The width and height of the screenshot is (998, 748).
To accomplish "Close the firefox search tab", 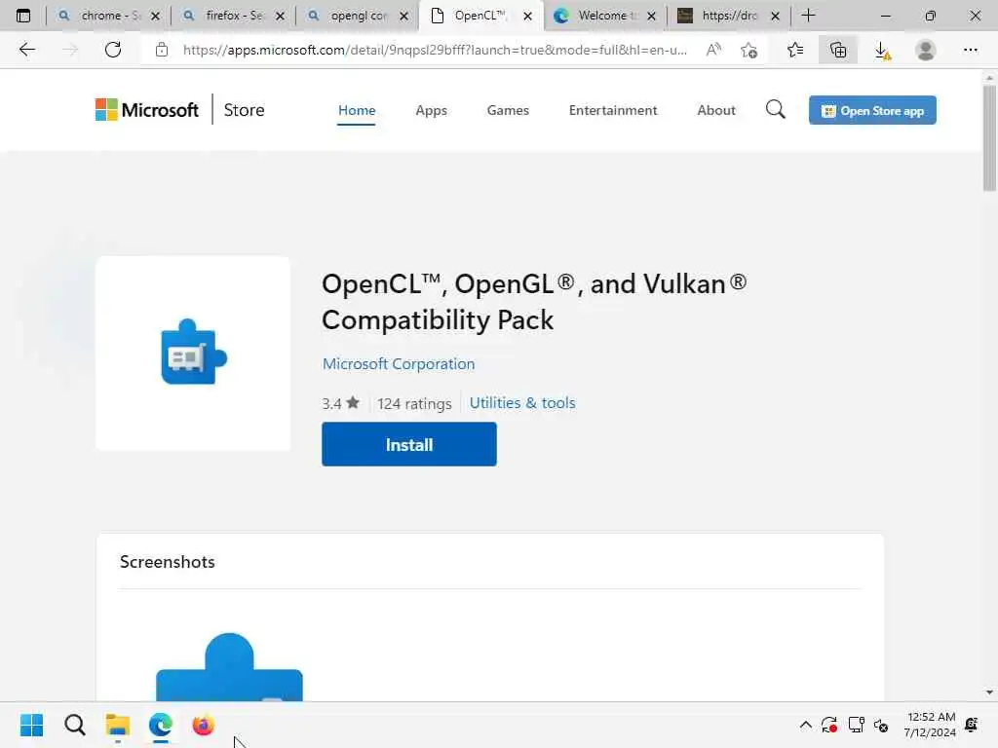I will click(x=280, y=16).
